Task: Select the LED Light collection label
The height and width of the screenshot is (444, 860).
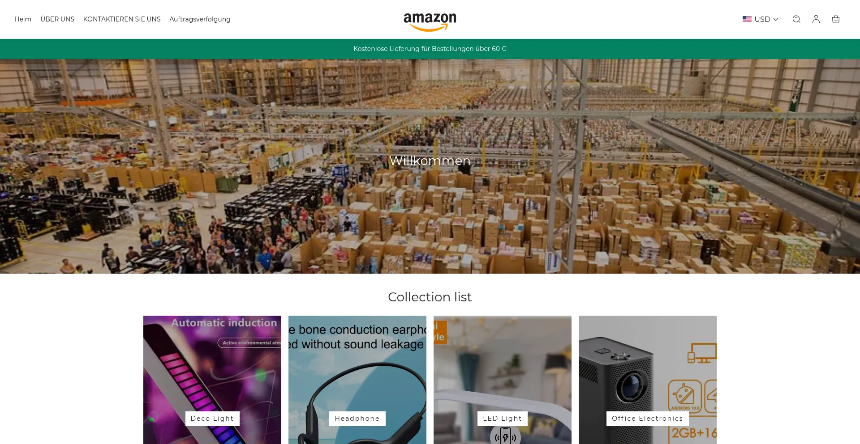Action: 503,419
